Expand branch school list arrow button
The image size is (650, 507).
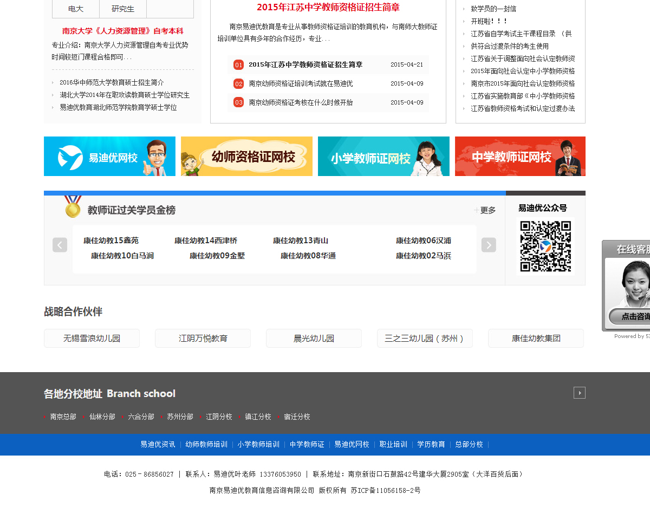coord(580,393)
